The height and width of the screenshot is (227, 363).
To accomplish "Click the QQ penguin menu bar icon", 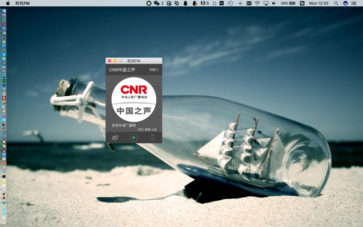I will pyautogui.click(x=186, y=3).
